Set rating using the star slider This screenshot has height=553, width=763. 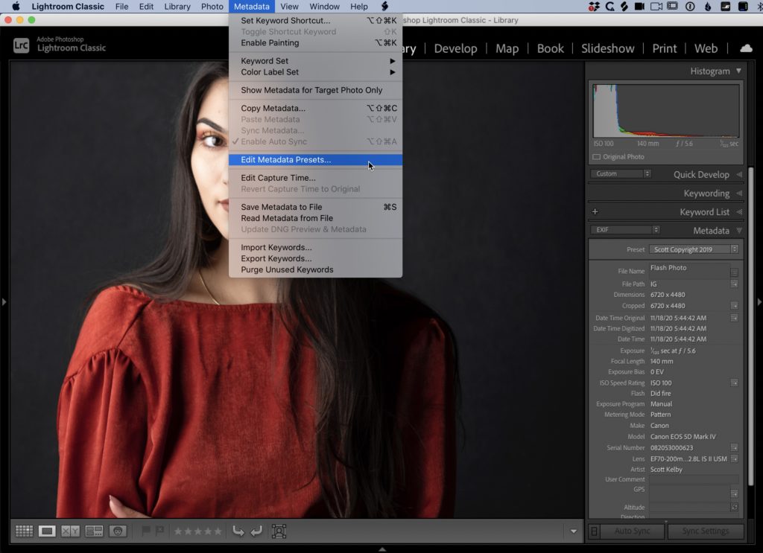point(197,531)
